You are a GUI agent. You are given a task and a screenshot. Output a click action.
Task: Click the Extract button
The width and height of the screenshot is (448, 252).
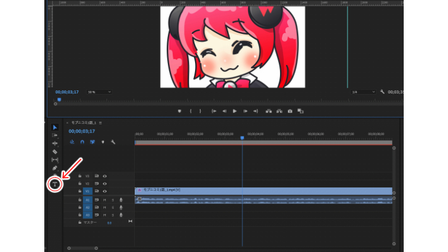tap(279, 111)
